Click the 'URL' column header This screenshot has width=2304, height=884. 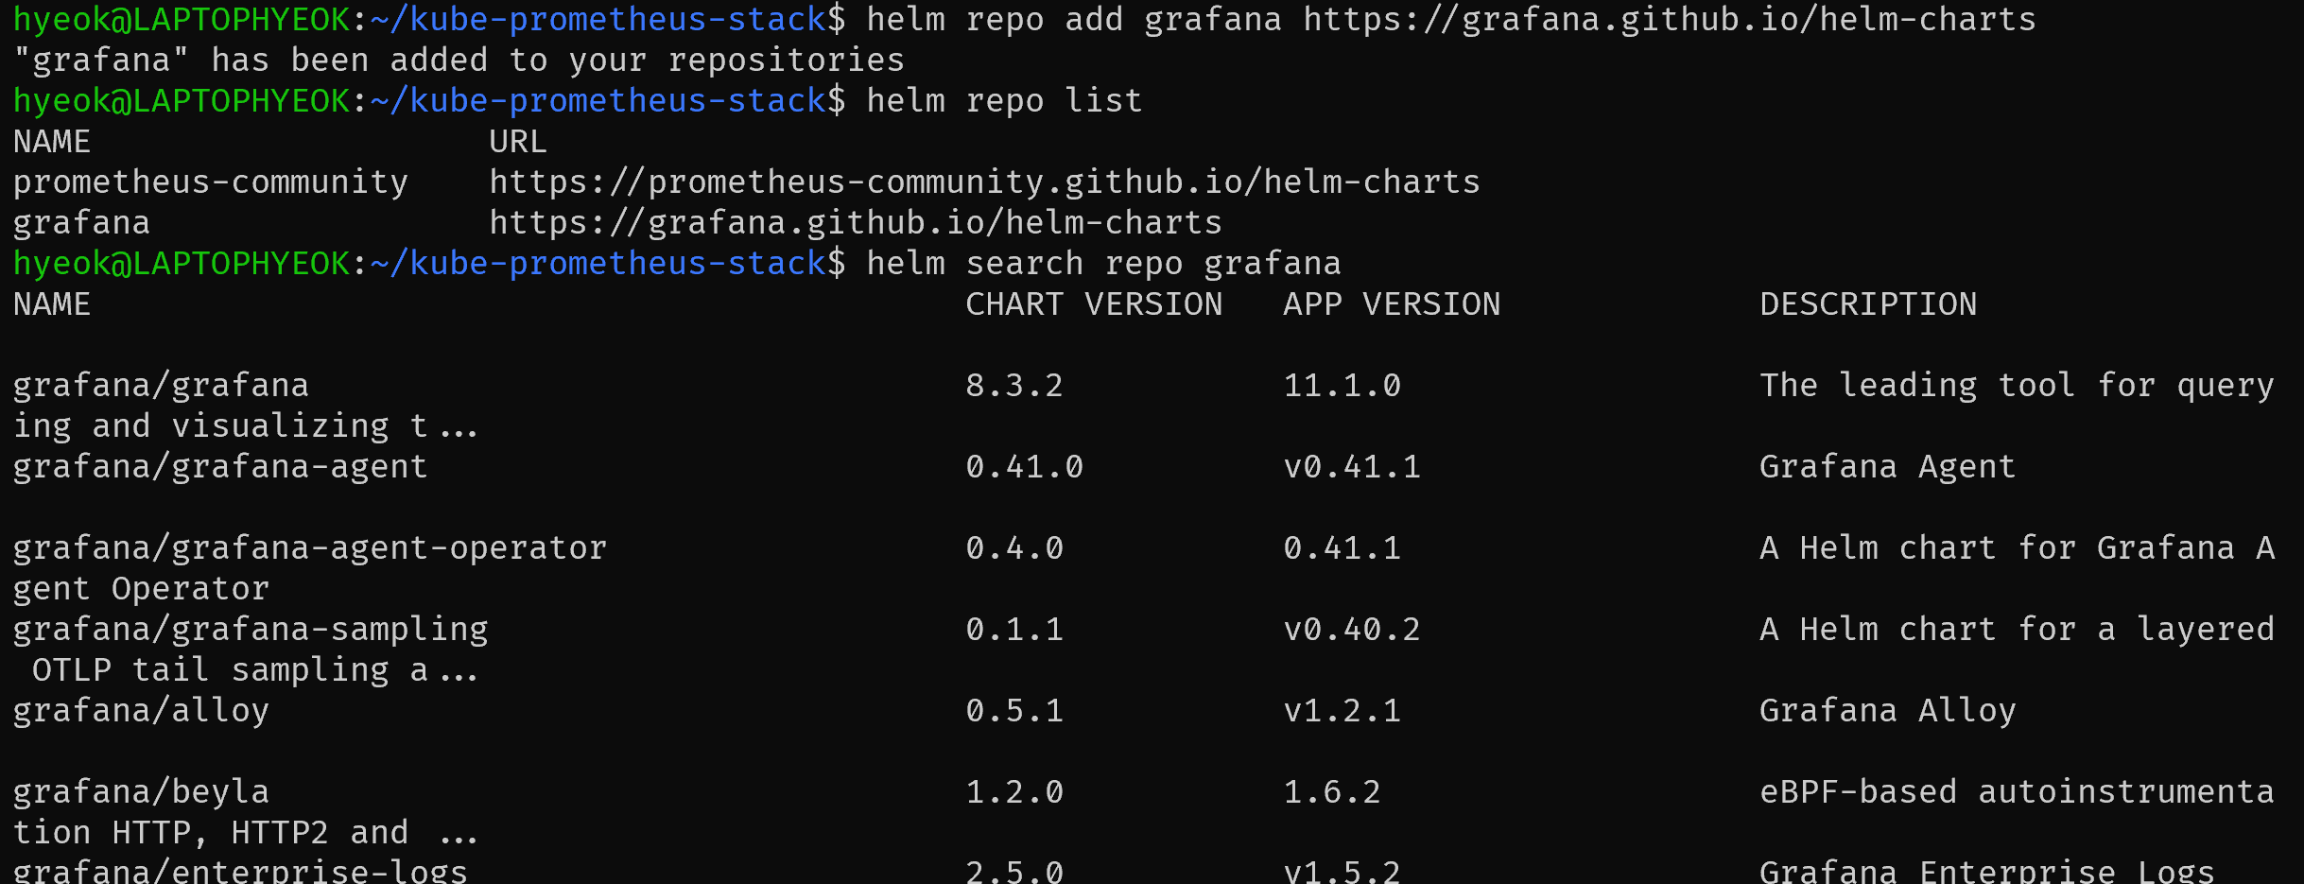[x=517, y=142]
